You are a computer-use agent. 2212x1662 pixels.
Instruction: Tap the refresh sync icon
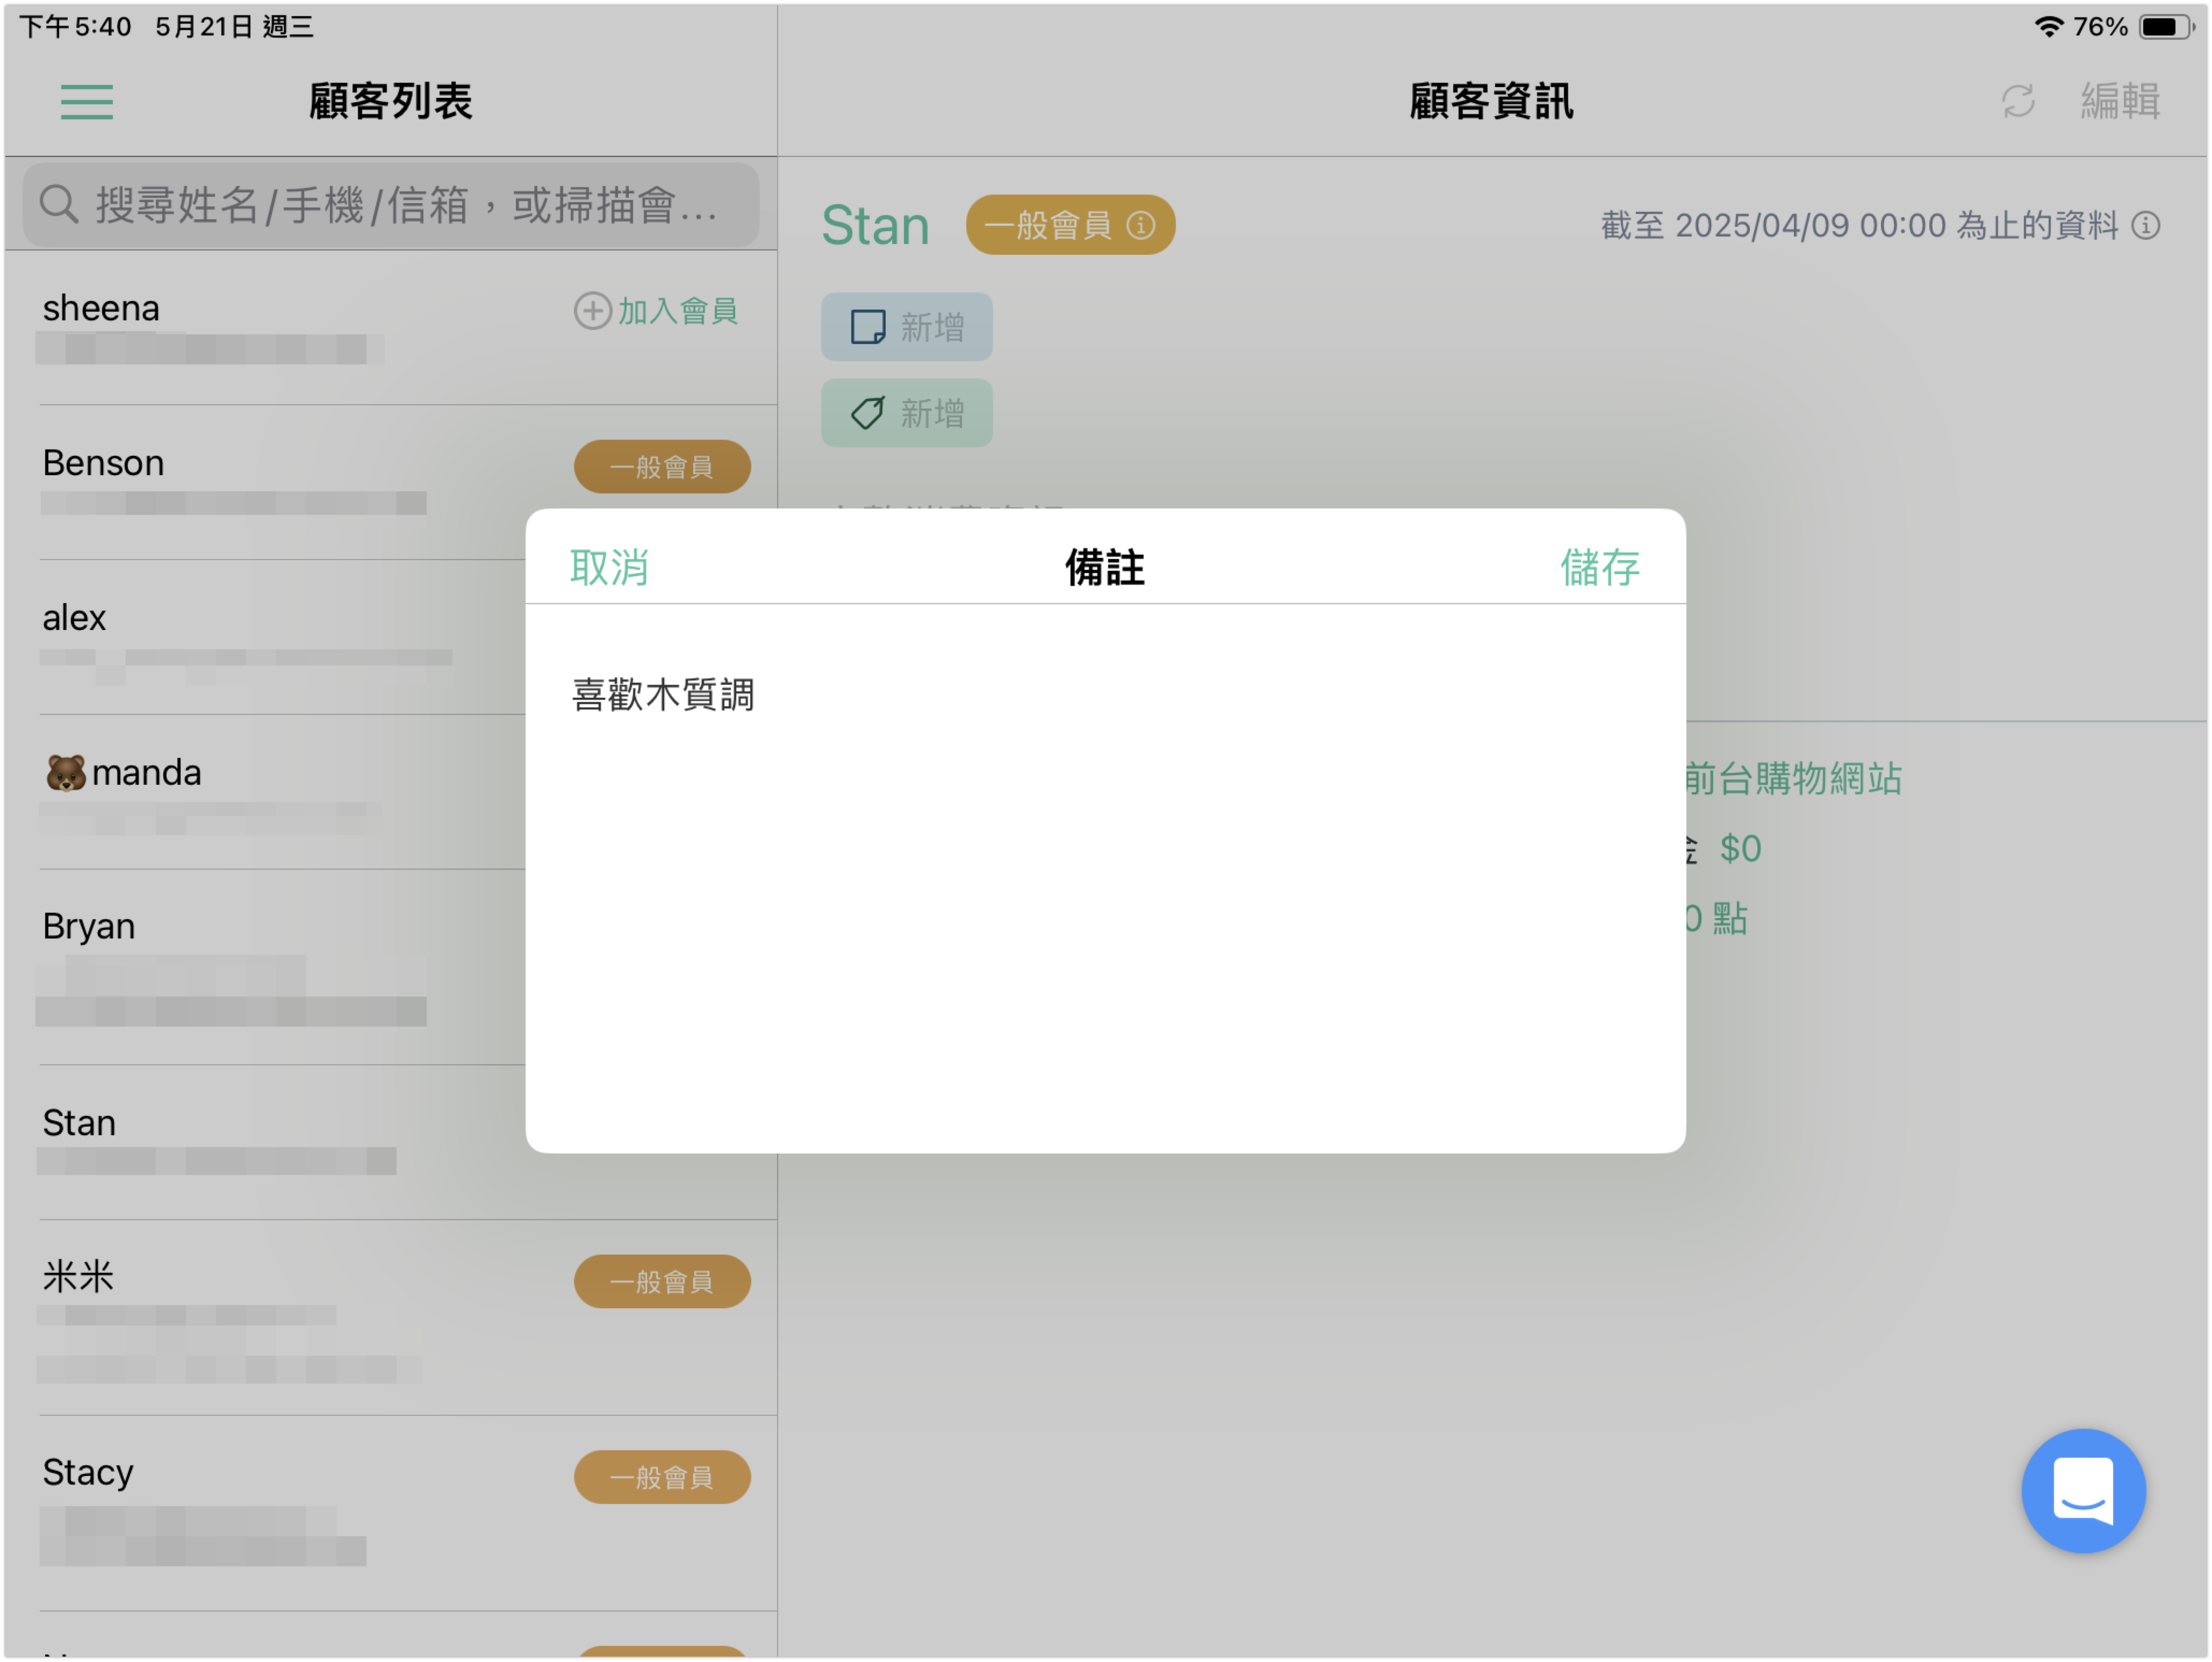(x=2018, y=101)
